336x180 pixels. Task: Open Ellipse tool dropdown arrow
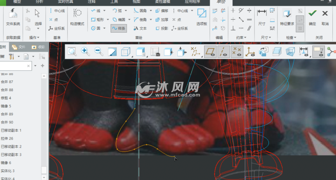point(129,20)
